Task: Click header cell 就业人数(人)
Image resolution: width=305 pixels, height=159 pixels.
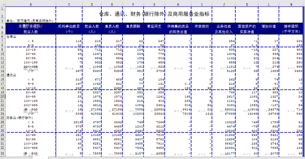Action: pyautogui.click(x=92, y=29)
